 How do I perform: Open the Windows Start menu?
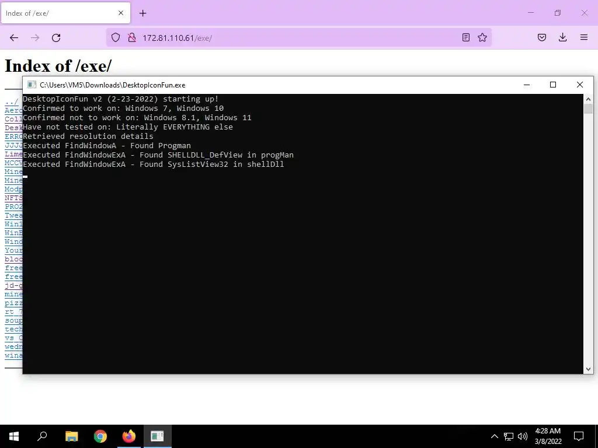pyautogui.click(x=14, y=436)
